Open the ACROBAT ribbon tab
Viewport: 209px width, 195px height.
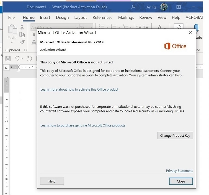coord(194,17)
